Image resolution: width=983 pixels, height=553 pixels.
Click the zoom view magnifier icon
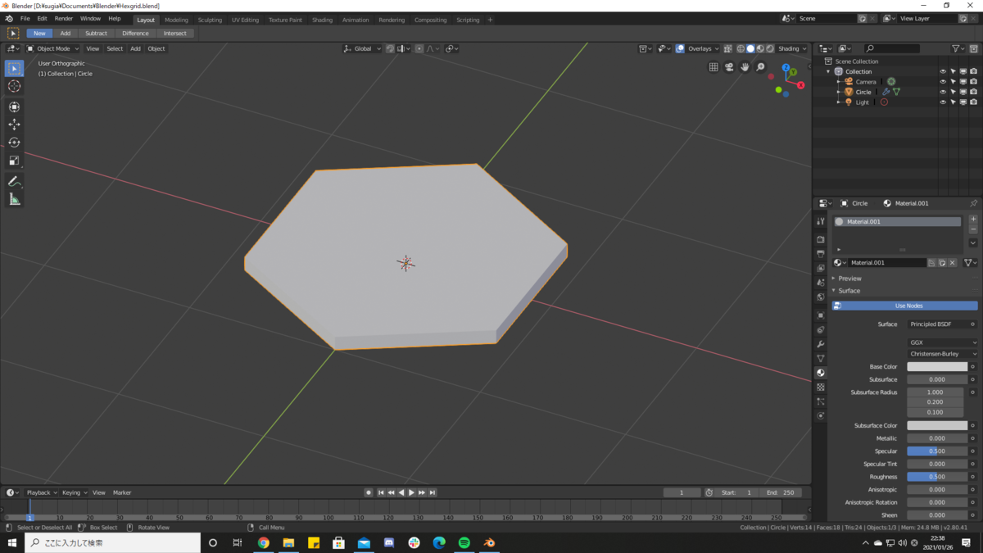point(760,67)
